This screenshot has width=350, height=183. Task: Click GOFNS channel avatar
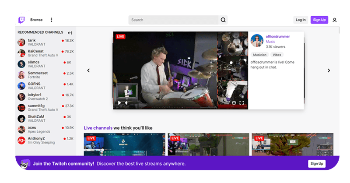coord(21,86)
